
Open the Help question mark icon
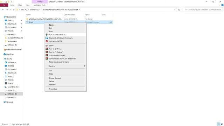(222, 5)
